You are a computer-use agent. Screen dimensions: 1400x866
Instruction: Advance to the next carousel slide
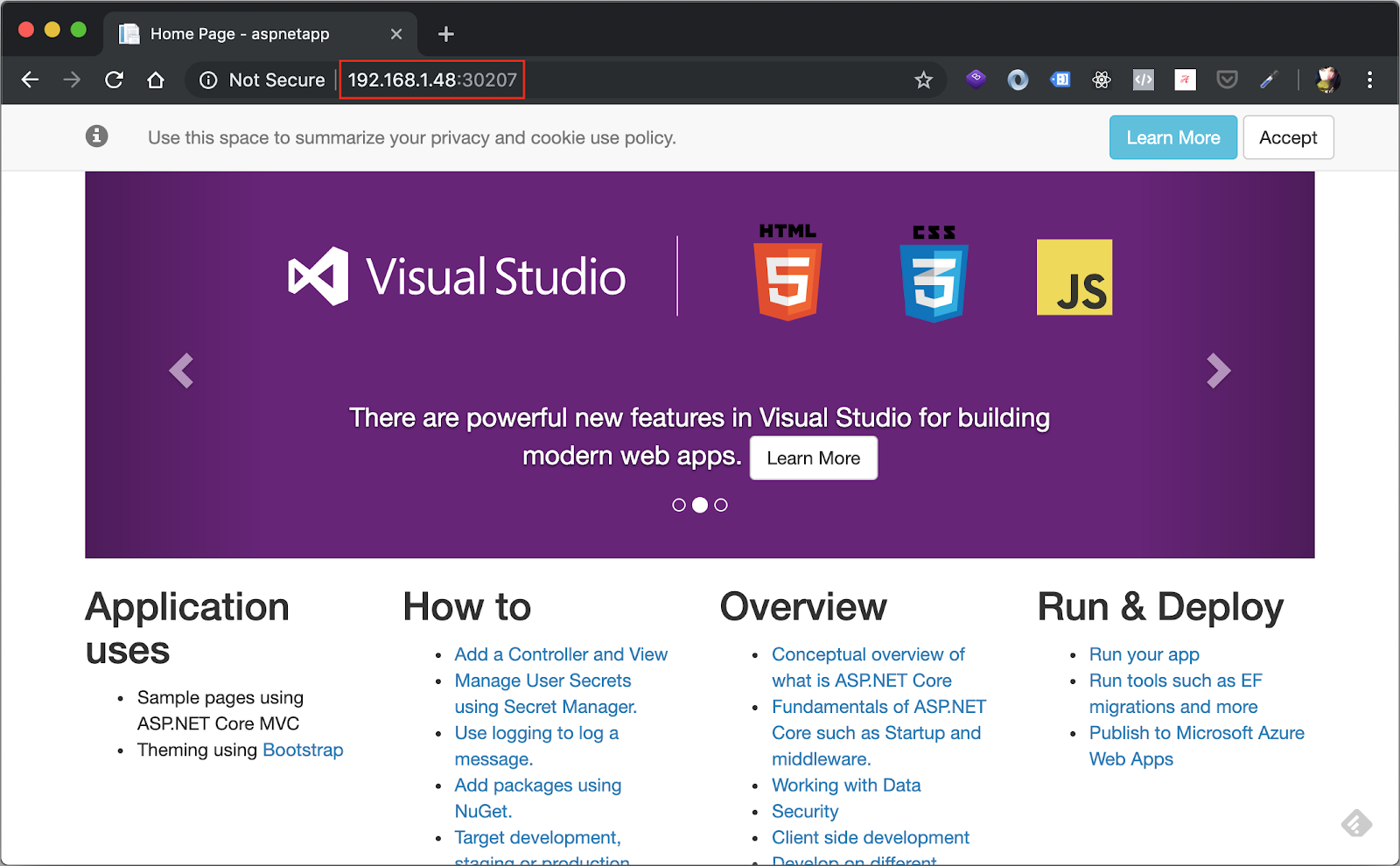[x=1218, y=371]
